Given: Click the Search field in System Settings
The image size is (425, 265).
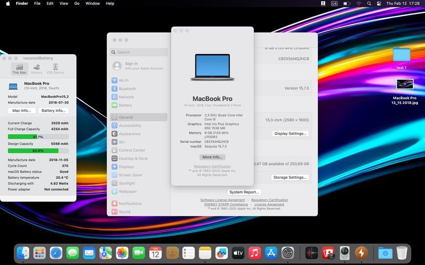Looking at the screenshot, I should click(139, 52).
